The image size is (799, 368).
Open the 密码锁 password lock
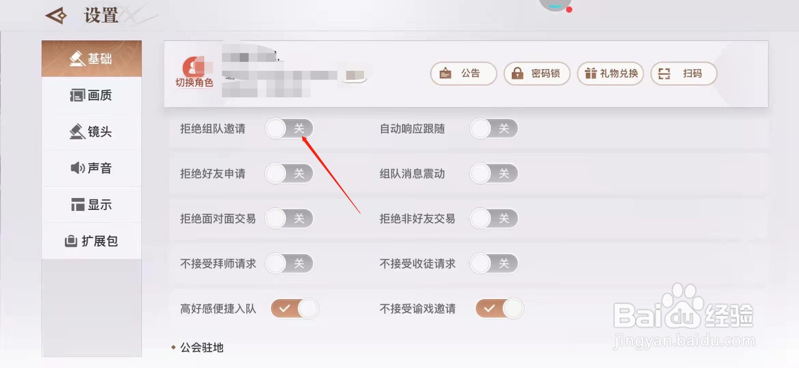(x=537, y=74)
